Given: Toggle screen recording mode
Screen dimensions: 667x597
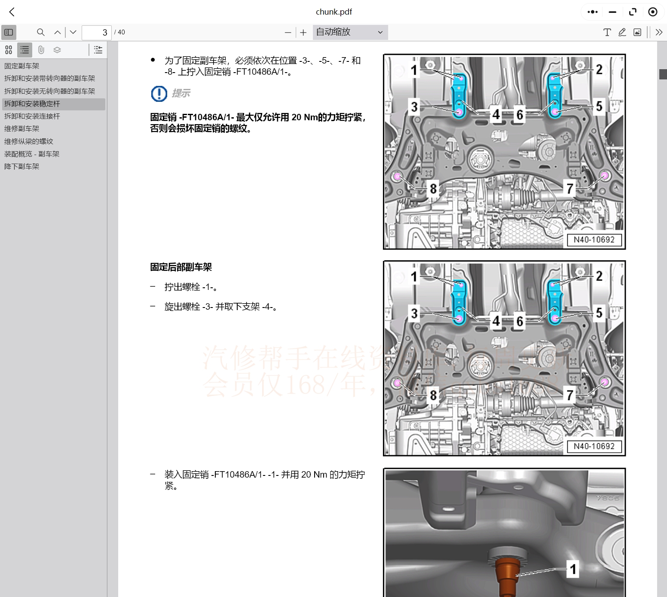Looking at the screenshot, I should 653,12.
